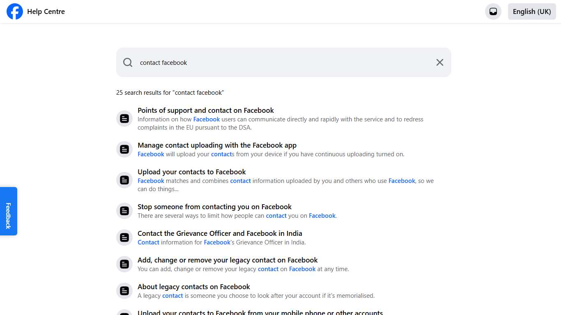
Task: Open Points of support and contact on Facebook
Action: (206, 110)
